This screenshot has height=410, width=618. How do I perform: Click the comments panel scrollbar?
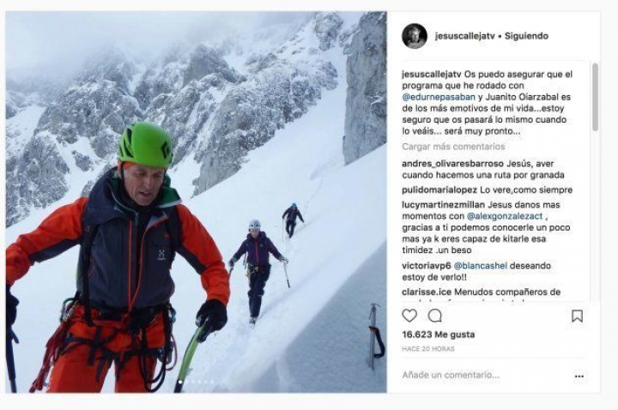click(x=595, y=97)
